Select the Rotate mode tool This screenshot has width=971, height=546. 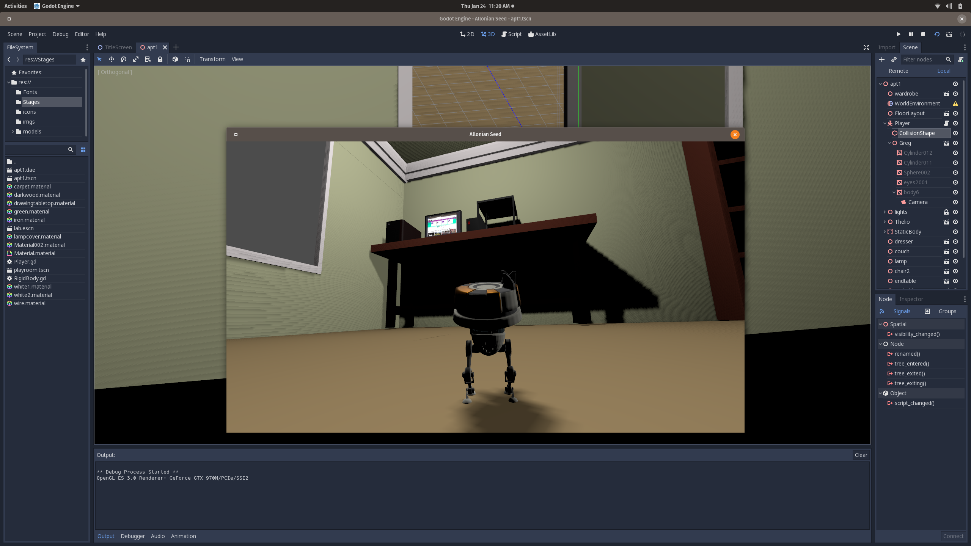(x=123, y=59)
